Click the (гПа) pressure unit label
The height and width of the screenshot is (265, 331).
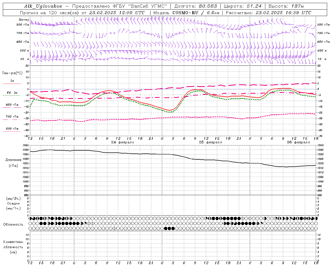[13, 166]
